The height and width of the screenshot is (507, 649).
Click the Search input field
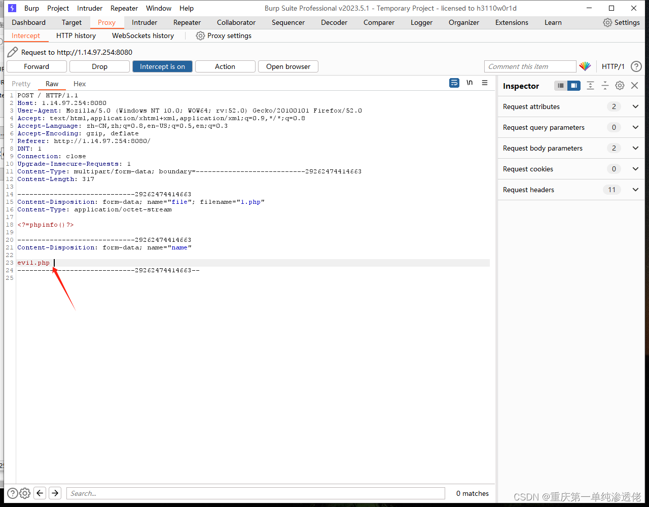coord(256,493)
